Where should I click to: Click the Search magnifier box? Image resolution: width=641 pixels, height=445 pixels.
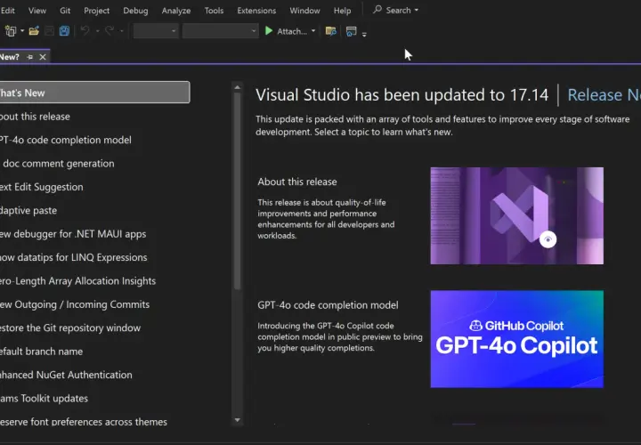pyautogui.click(x=395, y=10)
